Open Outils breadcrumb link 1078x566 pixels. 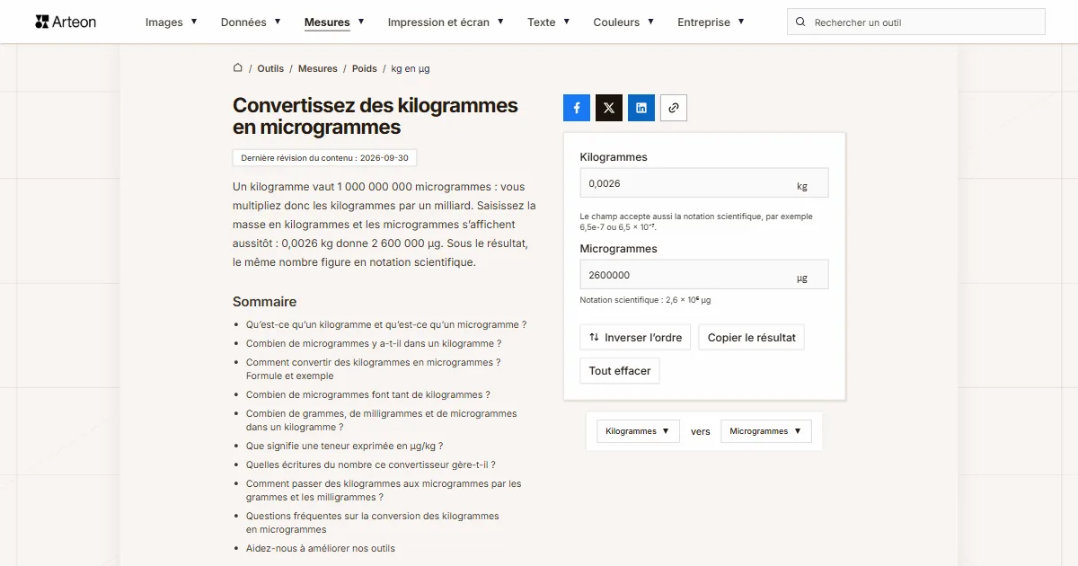coord(270,68)
